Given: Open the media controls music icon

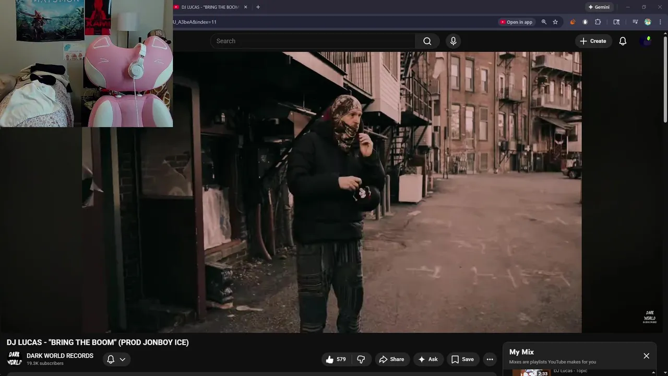Looking at the screenshot, I should point(635,22).
